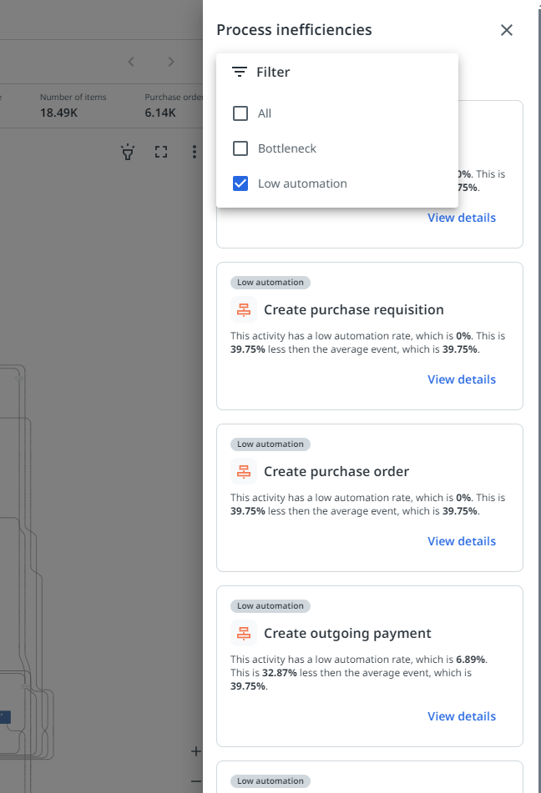Viewport: 541px width, 793px height.
Task: Click the plus zoom-in icon on the map
Action: pyautogui.click(x=196, y=751)
